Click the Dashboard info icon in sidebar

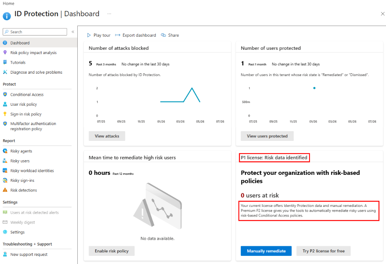click(x=5, y=43)
